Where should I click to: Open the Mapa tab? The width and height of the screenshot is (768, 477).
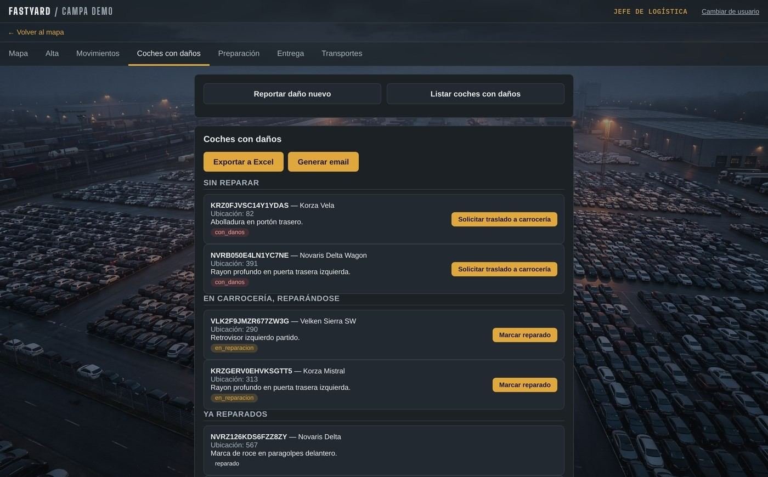pyautogui.click(x=18, y=54)
